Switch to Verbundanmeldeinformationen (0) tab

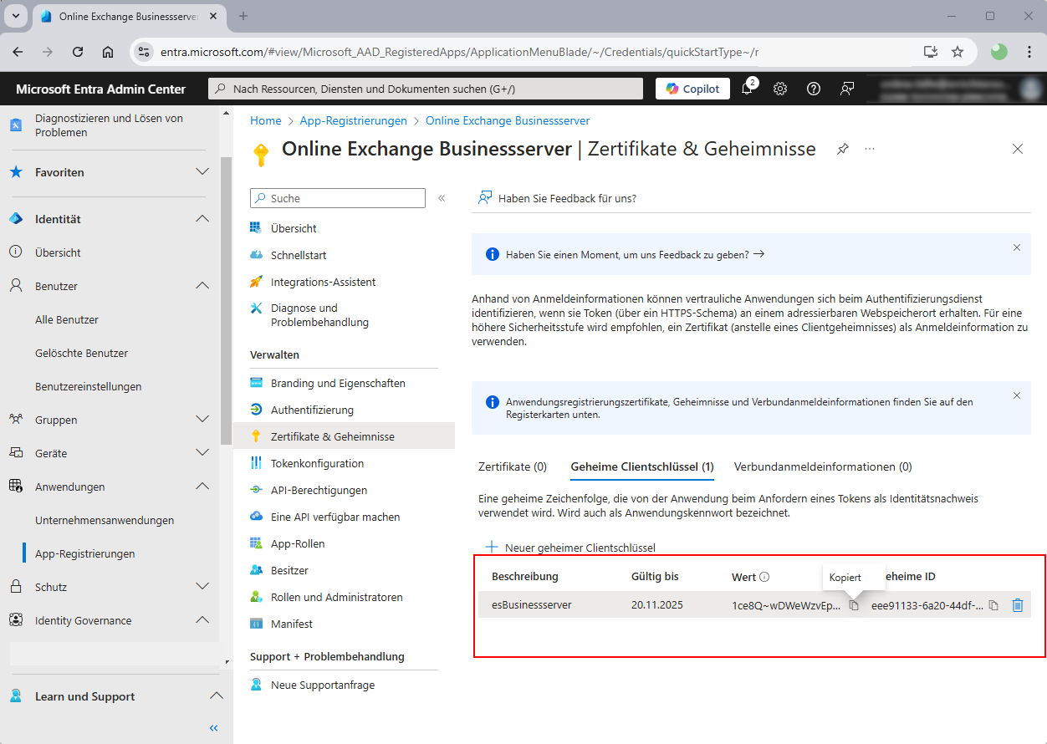tap(823, 466)
